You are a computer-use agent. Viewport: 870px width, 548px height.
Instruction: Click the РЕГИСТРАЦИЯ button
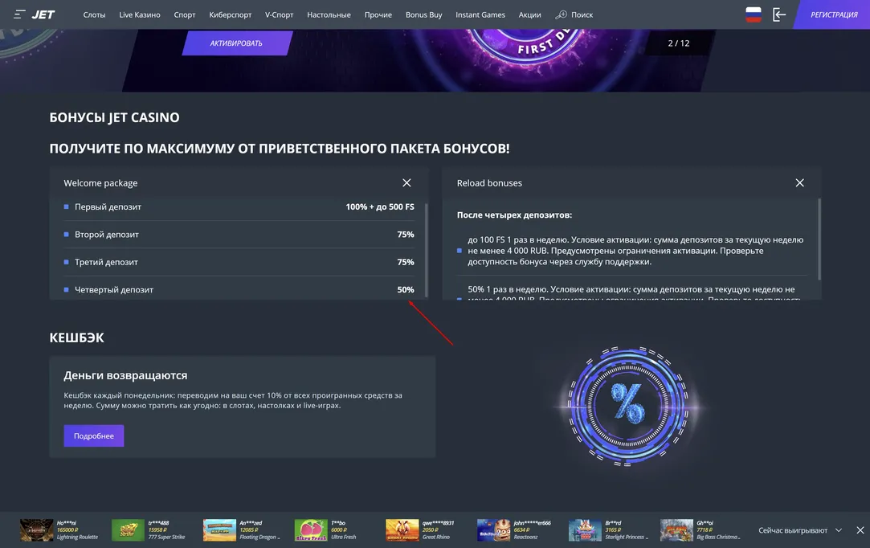833,12
